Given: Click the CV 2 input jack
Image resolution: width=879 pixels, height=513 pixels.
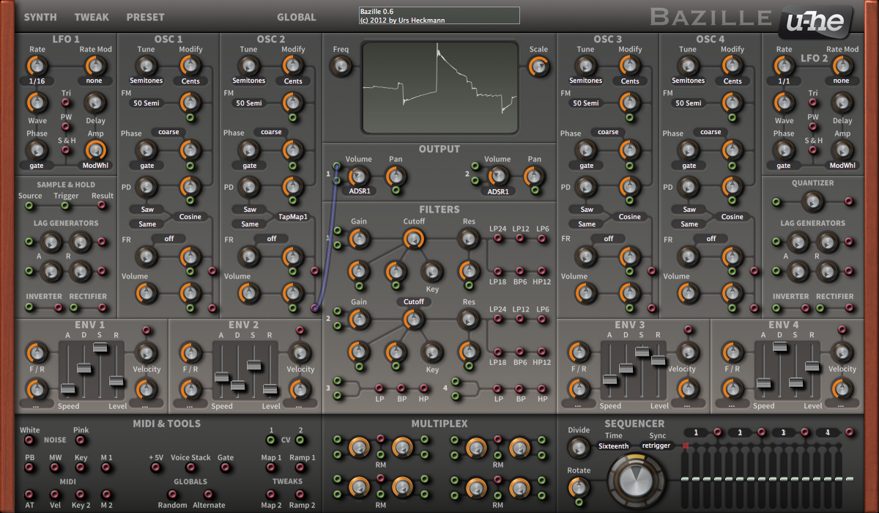Looking at the screenshot, I should click(x=300, y=440).
